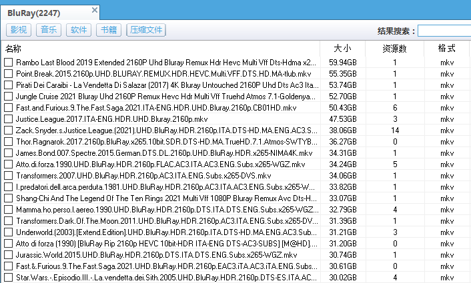Click the 31.20GB size value
Image resolution: width=471 pixels, height=283 pixels.
pyautogui.click(x=343, y=244)
